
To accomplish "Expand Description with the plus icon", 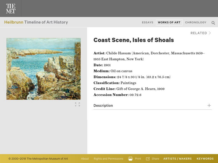I will tap(209, 105).
